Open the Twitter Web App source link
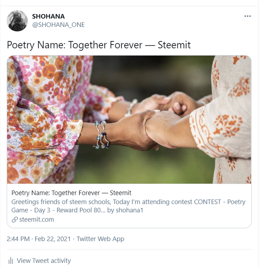 coord(100,239)
